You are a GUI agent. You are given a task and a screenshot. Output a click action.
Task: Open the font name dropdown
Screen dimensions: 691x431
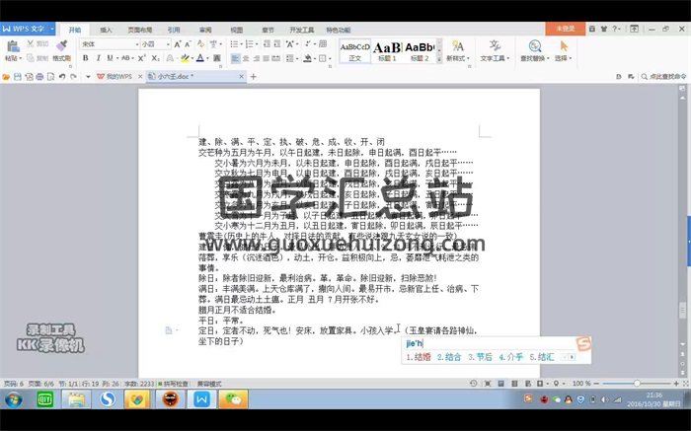pyautogui.click(x=136, y=44)
